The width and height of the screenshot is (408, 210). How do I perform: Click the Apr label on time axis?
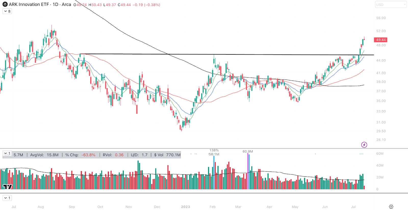pyautogui.click(x=269, y=207)
